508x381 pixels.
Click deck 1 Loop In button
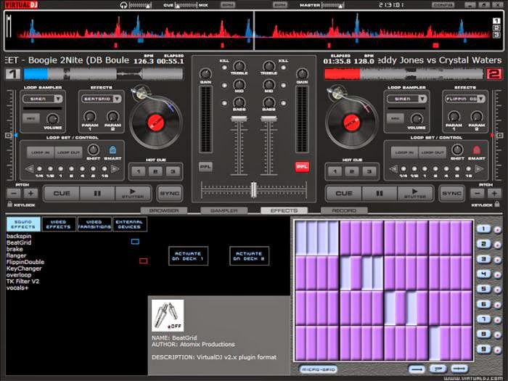41,152
